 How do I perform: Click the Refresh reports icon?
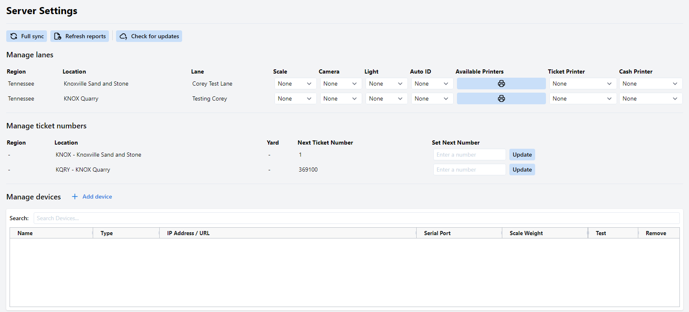click(58, 36)
